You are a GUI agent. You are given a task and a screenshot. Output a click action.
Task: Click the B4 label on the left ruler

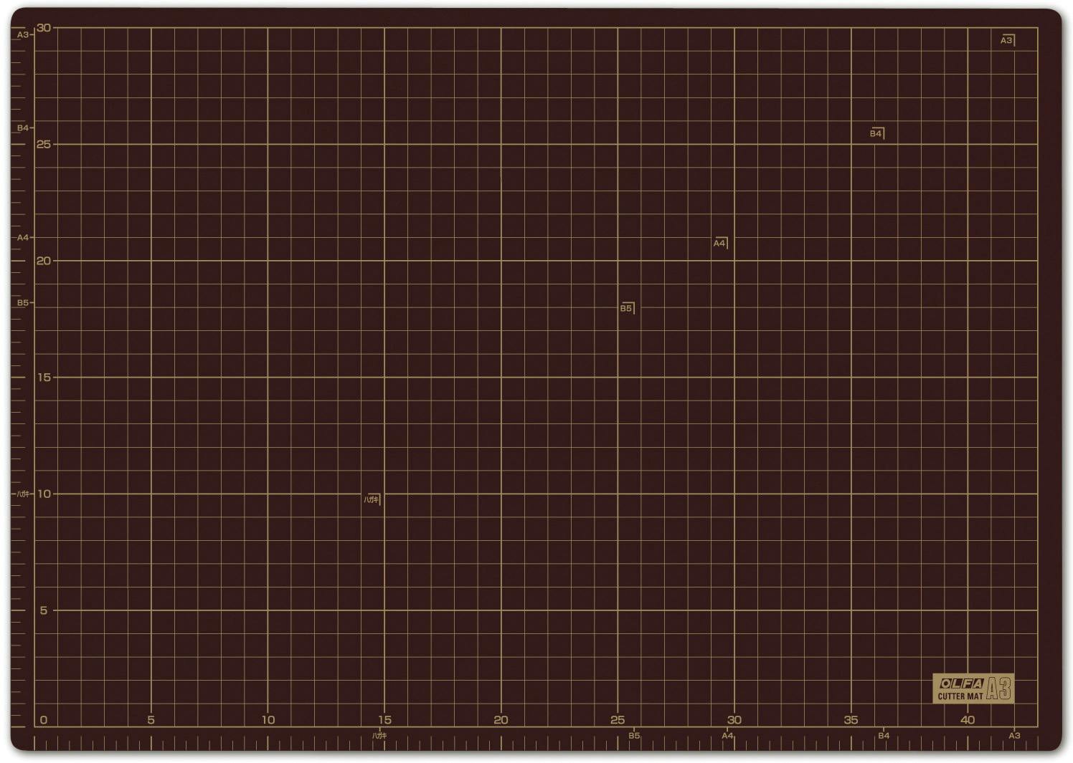click(23, 128)
